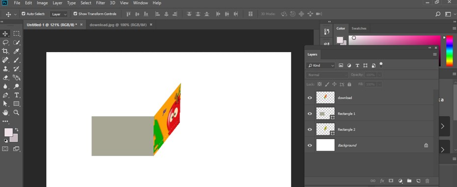Image resolution: width=457 pixels, height=187 pixels.
Task: Select the Path Selection tool
Action: pyautogui.click(x=5, y=103)
